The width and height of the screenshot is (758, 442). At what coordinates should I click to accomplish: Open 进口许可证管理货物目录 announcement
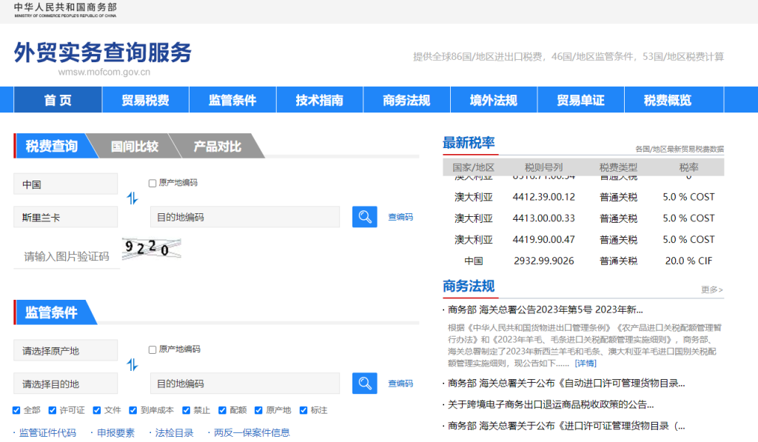[x=566, y=426]
